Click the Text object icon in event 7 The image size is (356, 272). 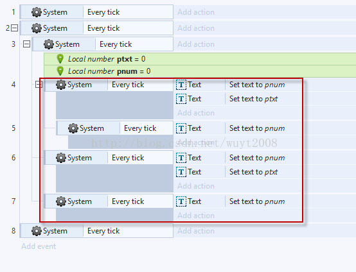(181, 201)
